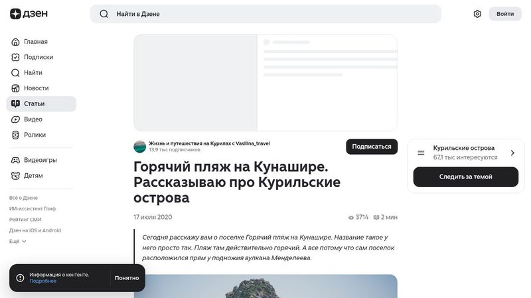Click the Дзен logo
531x298 pixels.
(29, 14)
